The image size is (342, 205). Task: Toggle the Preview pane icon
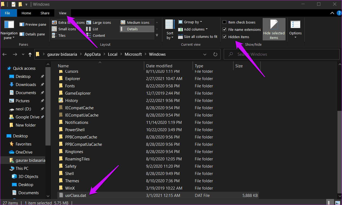pyautogui.click(x=22, y=24)
